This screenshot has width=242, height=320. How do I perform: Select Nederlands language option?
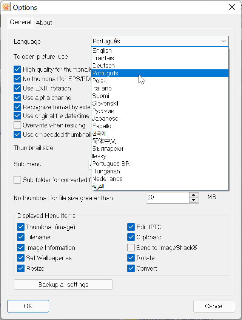coord(107,179)
